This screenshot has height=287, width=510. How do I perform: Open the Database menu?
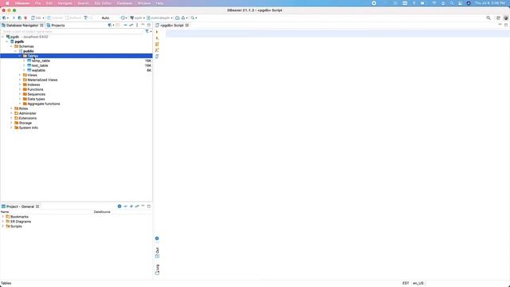click(x=124, y=3)
